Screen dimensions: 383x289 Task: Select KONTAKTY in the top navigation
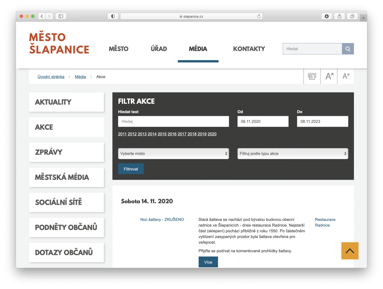click(x=249, y=49)
